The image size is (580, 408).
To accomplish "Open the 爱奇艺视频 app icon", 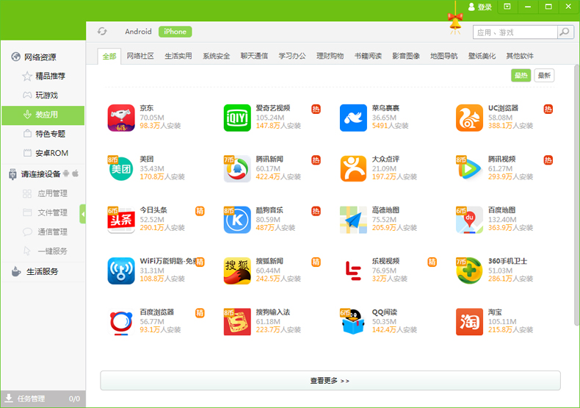I will [x=237, y=118].
